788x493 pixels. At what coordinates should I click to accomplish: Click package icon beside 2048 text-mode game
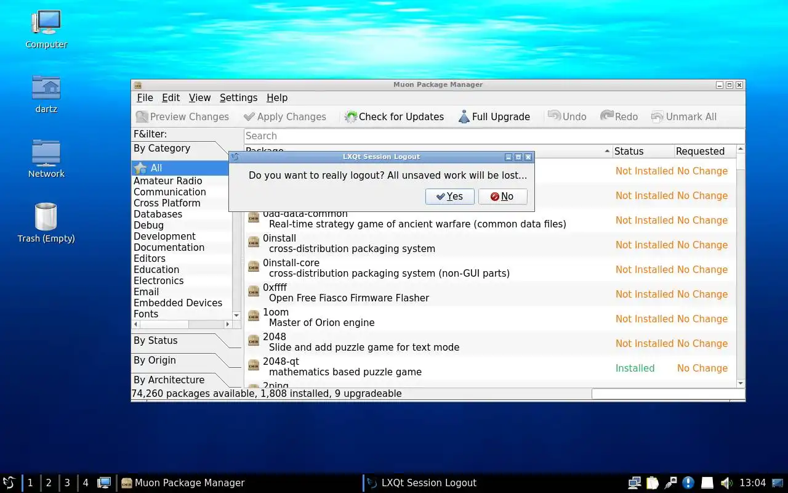[x=254, y=340]
